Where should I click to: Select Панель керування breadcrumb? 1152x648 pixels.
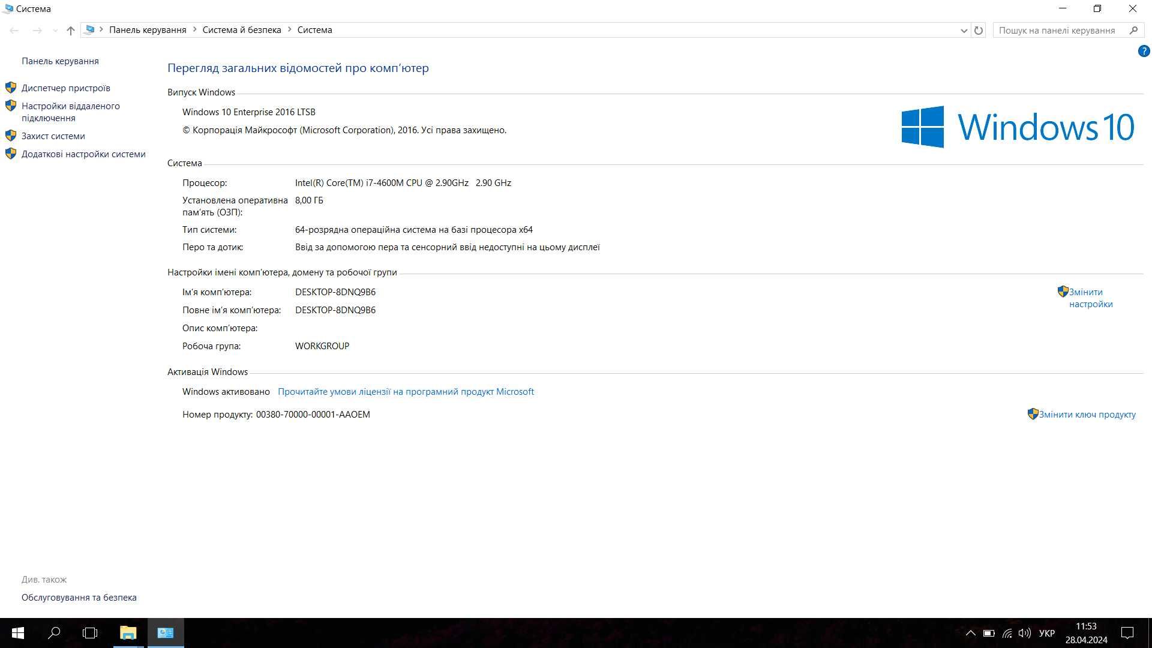coord(148,30)
